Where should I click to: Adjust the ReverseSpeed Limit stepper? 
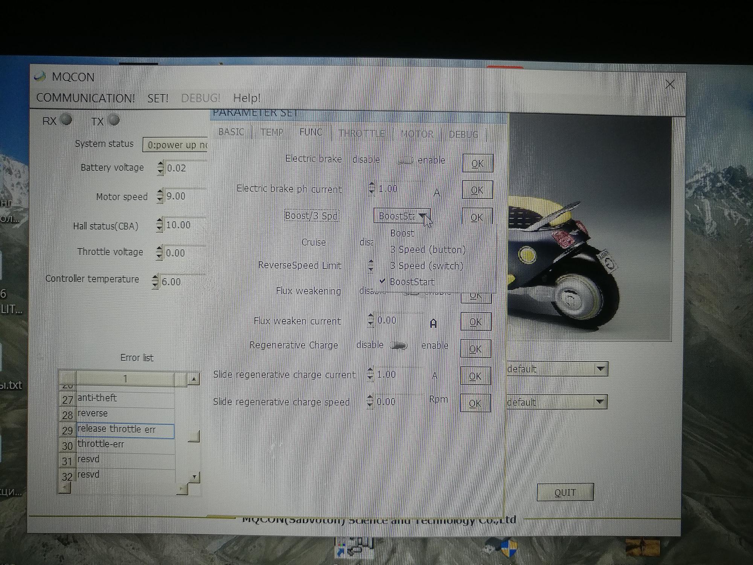[371, 265]
